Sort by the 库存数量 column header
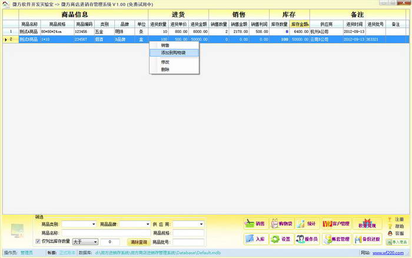The height and width of the screenshot is (258, 412). tap(280, 24)
